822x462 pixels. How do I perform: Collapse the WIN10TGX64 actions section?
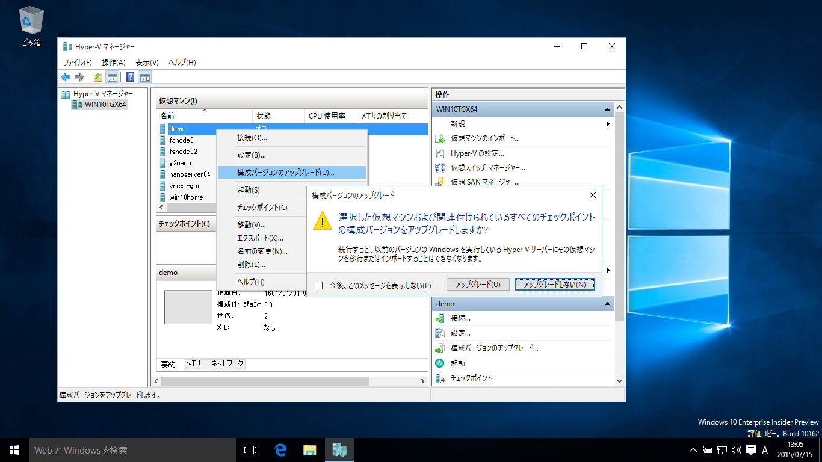608,109
